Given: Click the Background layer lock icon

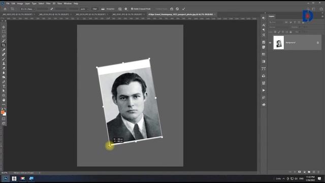Looking at the screenshot, I should pos(318,43).
